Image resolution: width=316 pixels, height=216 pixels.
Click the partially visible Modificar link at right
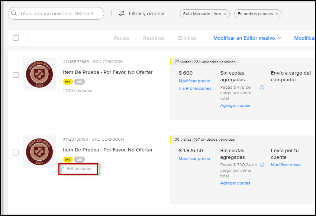pos(304,38)
